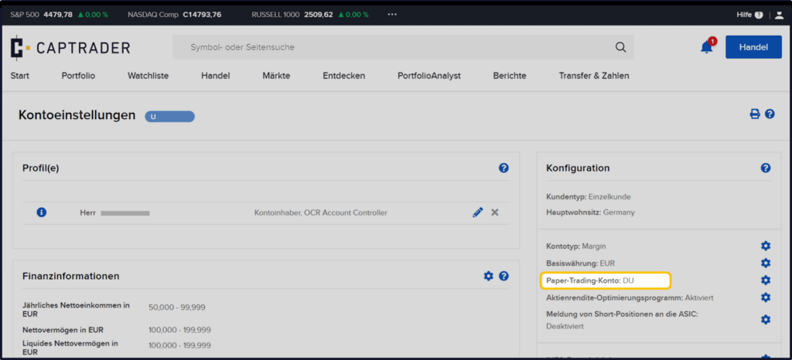
Task: Configure Kontotyp with gear icon
Action: point(766,246)
